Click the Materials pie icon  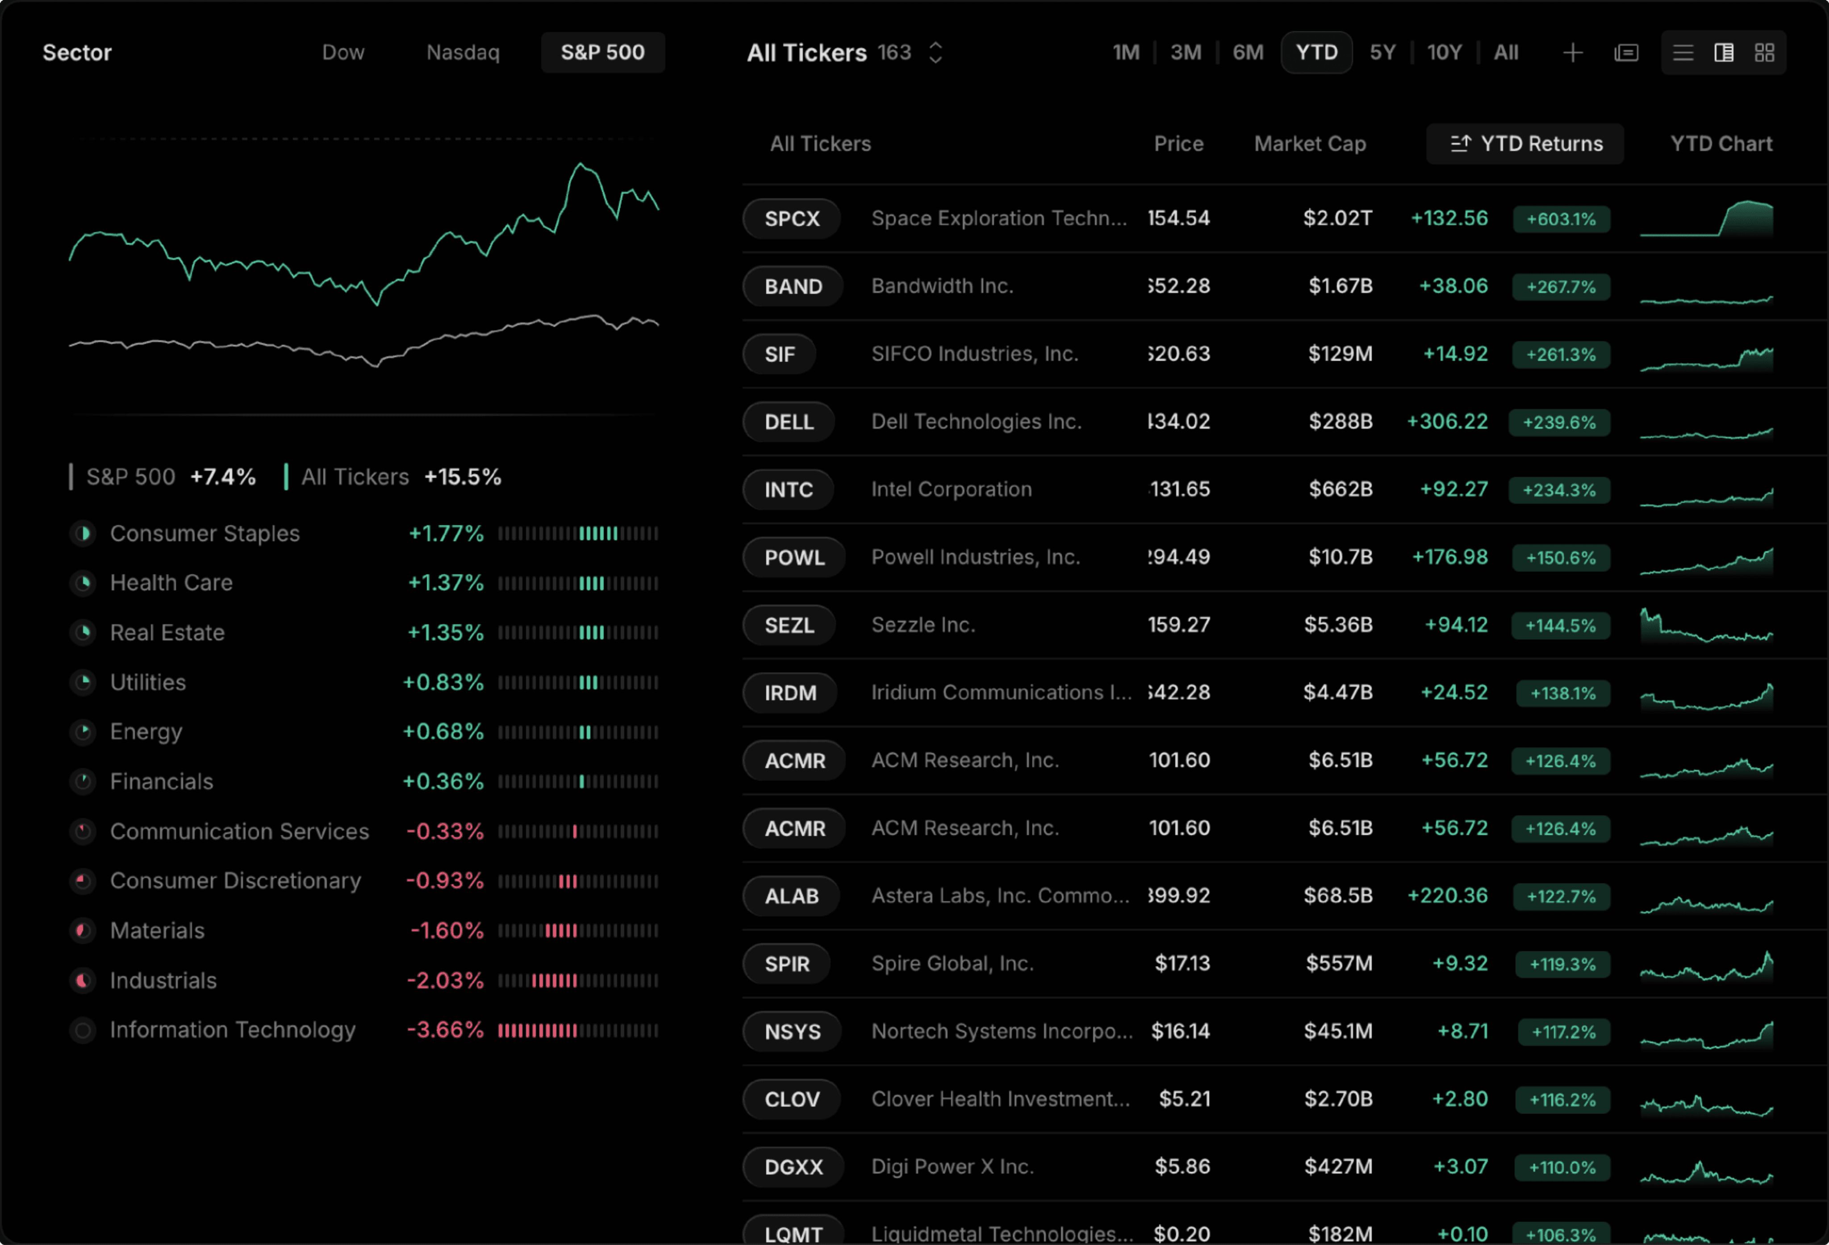pos(83,931)
